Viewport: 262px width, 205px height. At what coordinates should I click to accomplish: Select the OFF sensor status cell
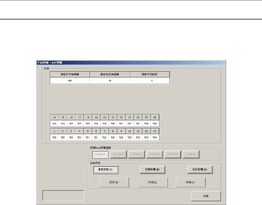coord(70,81)
